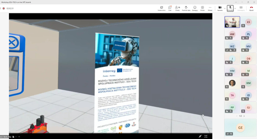The image size is (257, 139).
Task: Click the red Opuść leave button
Action: point(251,8)
